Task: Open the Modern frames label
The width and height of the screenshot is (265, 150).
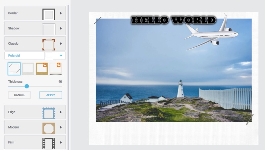Action: pyautogui.click(x=14, y=127)
